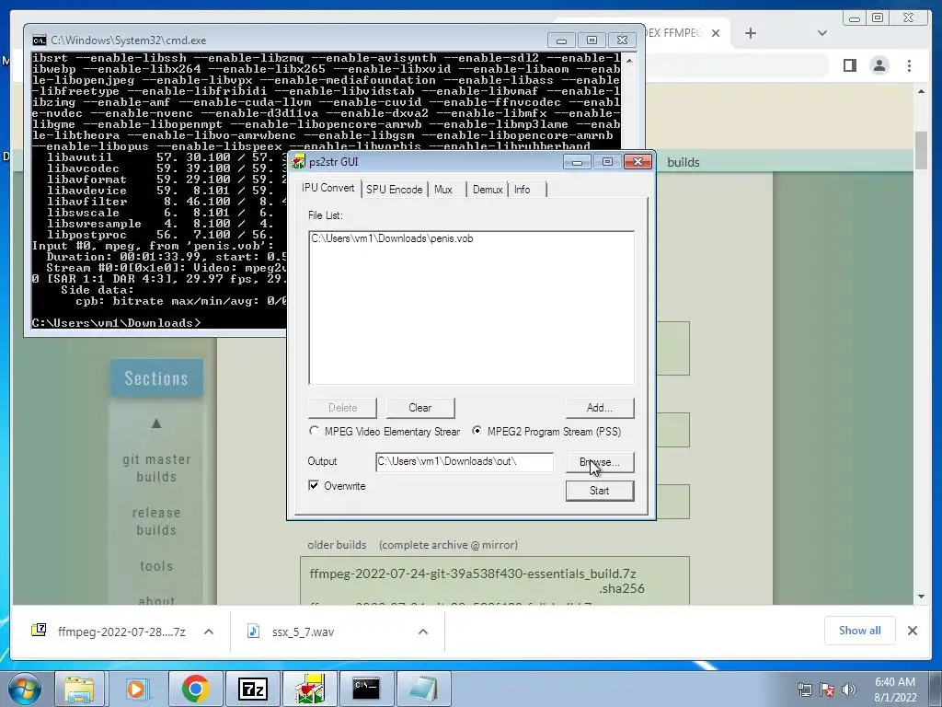Switch to Chrome in taskbar
Screen dimensions: 942x707
coord(195,689)
